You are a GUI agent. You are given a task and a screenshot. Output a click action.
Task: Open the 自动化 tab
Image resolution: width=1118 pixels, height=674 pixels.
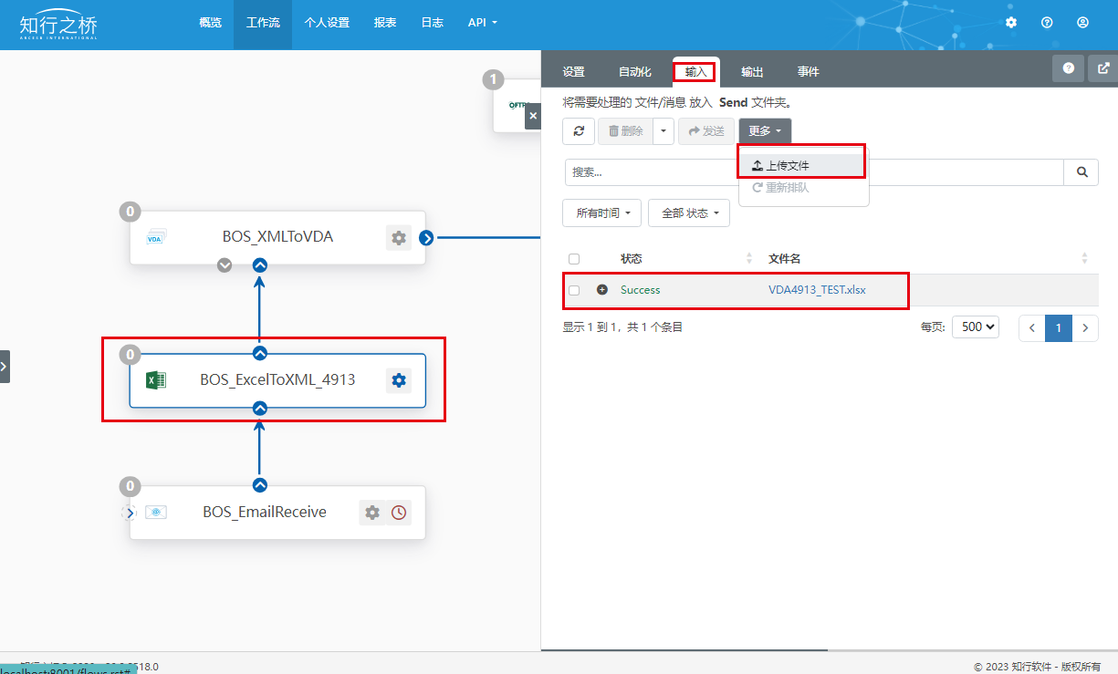(x=635, y=72)
